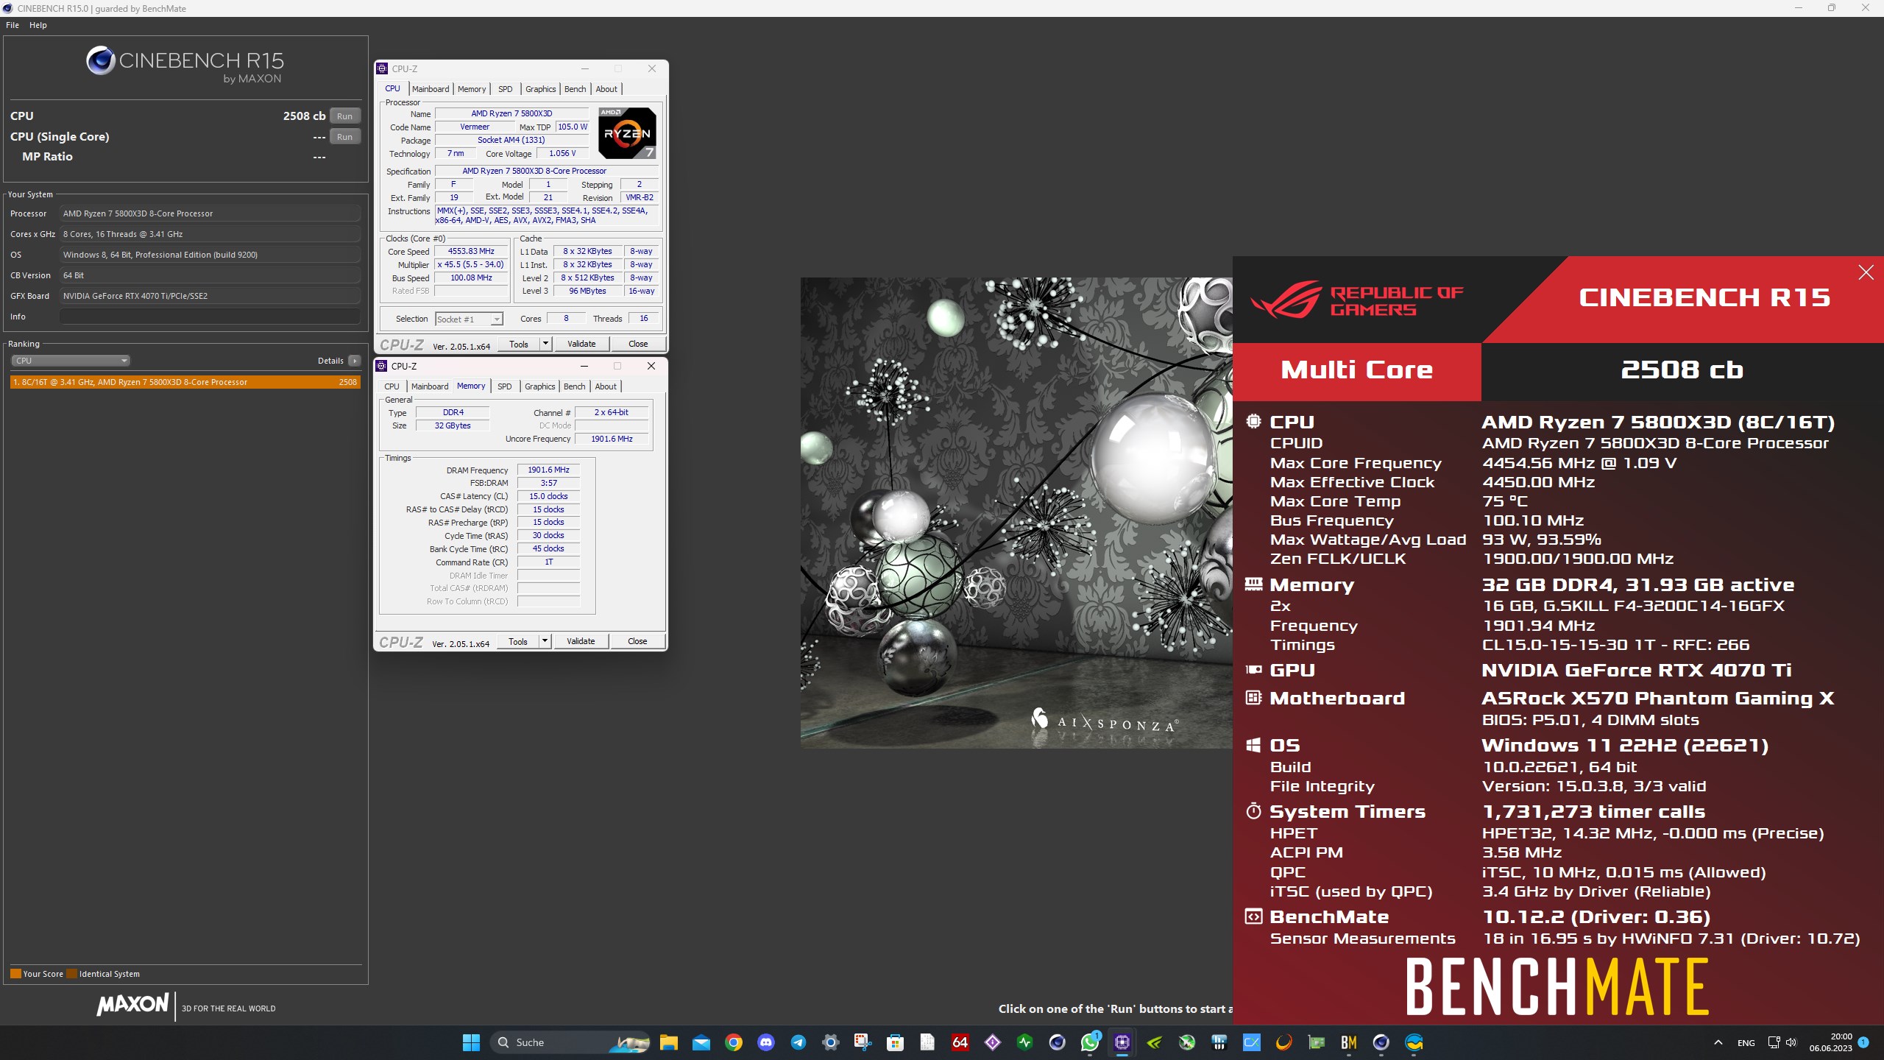Click the running Cinebench icon next to BM
The height and width of the screenshot is (1060, 1884).
click(x=1381, y=1042)
